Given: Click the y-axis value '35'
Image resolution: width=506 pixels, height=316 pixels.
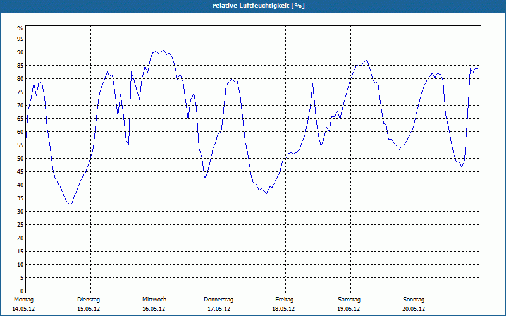Looking at the screenshot, I should coord(20,198).
